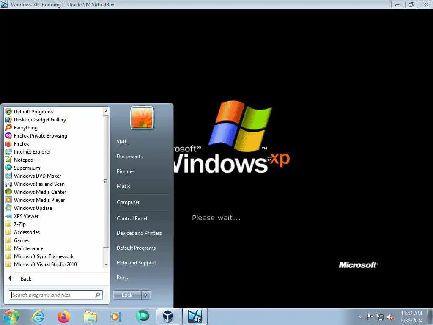The height and width of the screenshot is (325, 433).
Task: Open Windows Fax and Scan icon
Action: coord(8,184)
